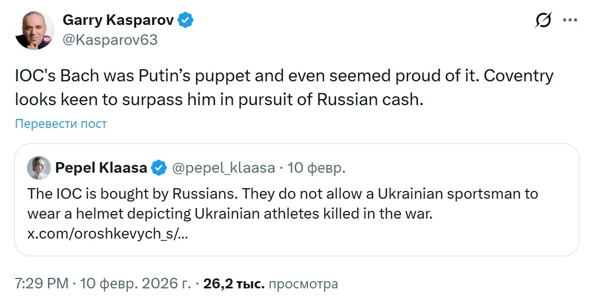Screen dimensions: 589x300
Task: Click the '26,2 тыс.' views count
Action: [x=234, y=285]
